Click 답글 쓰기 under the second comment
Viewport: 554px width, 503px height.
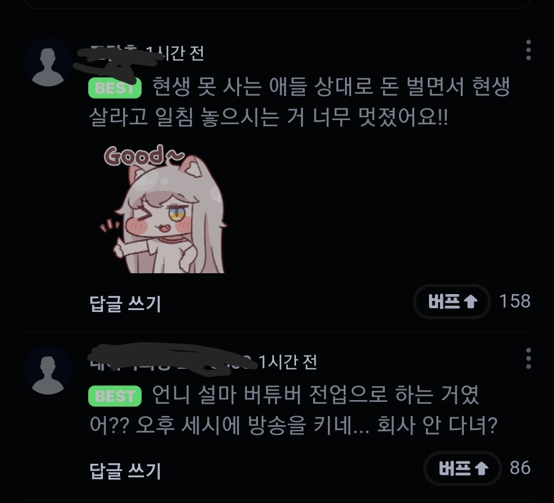pyautogui.click(x=125, y=471)
